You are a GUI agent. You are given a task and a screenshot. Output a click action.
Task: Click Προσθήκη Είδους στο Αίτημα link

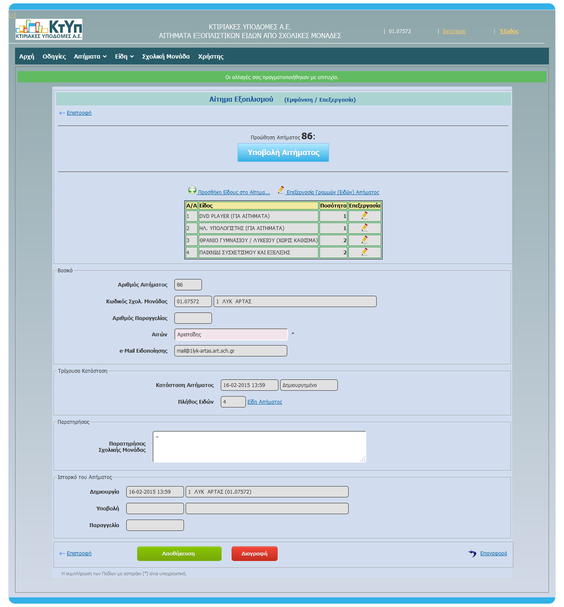(x=234, y=192)
